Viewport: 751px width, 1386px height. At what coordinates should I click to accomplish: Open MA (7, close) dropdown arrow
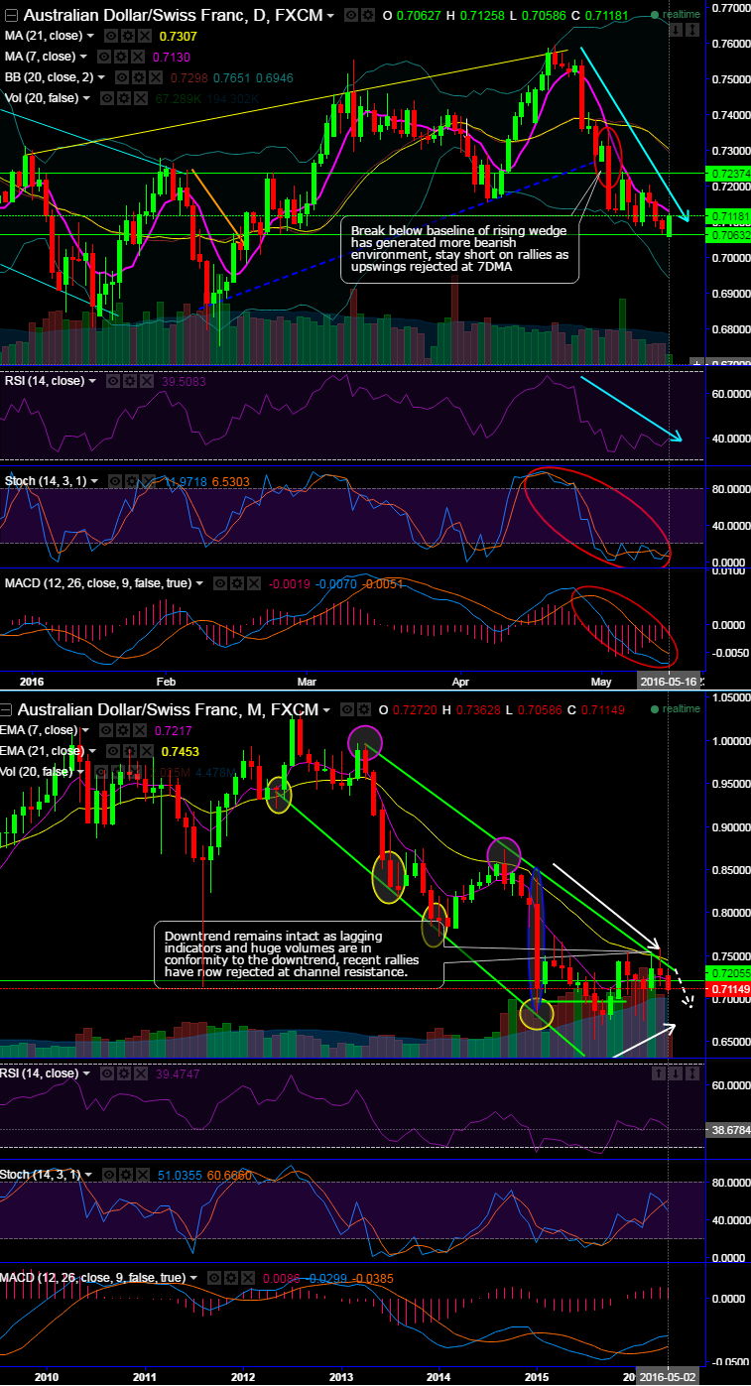click(83, 57)
